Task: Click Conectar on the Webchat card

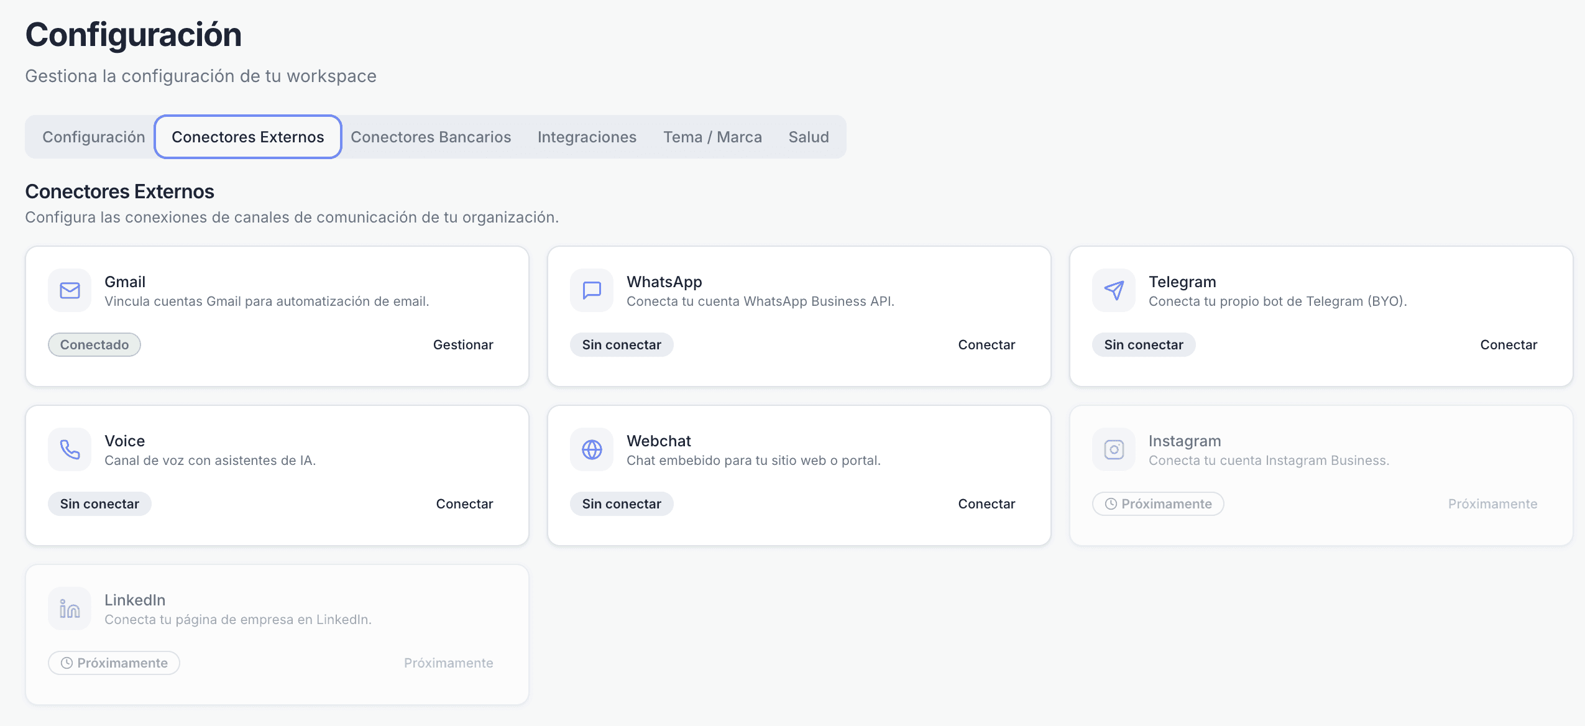Action: 986,504
